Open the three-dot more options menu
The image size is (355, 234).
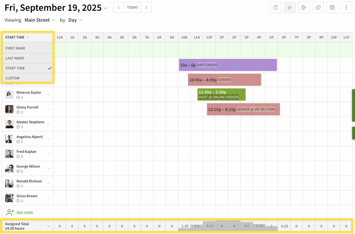346,7
